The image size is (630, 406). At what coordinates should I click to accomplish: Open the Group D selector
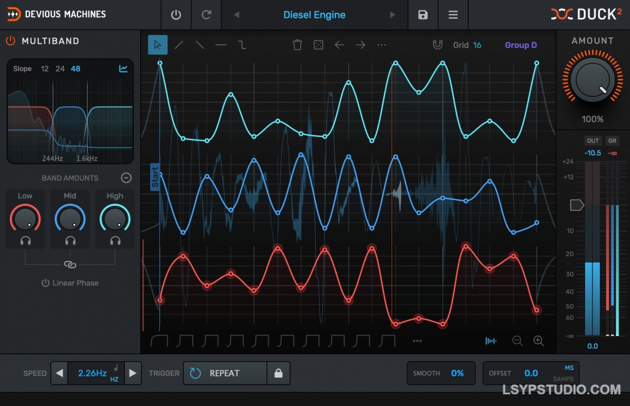[520, 45]
